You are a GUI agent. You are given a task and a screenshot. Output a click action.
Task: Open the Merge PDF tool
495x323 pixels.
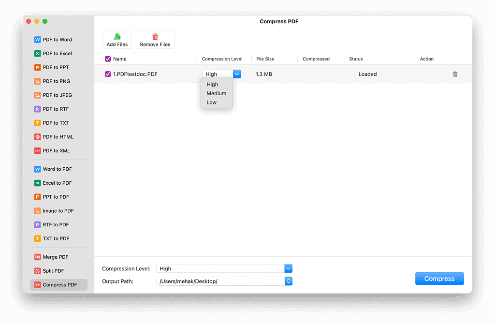click(x=55, y=257)
